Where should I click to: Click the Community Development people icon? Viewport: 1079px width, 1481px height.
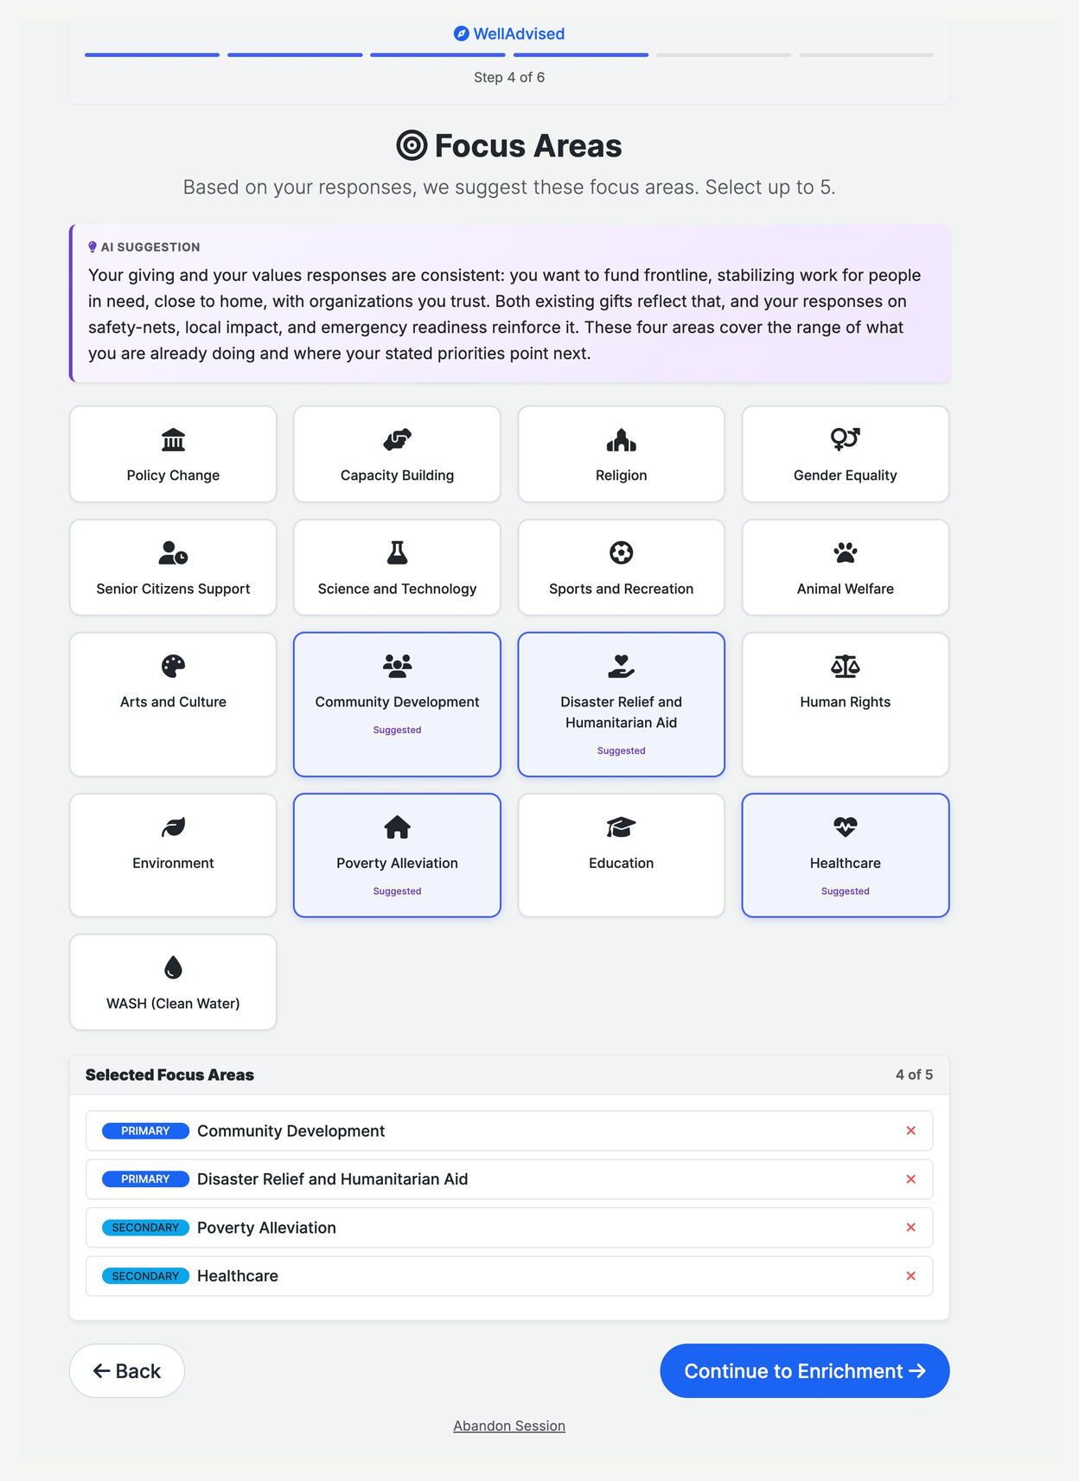tap(397, 666)
